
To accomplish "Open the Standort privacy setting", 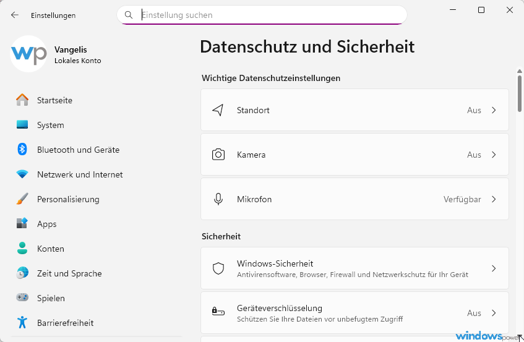I will pos(354,110).
